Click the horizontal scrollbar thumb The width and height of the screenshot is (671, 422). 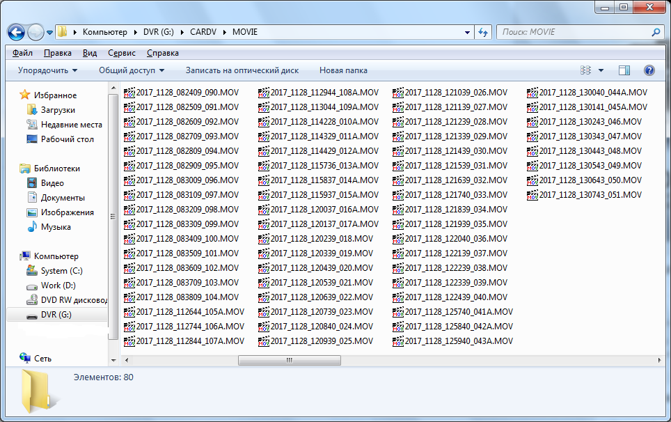(289, 361)
